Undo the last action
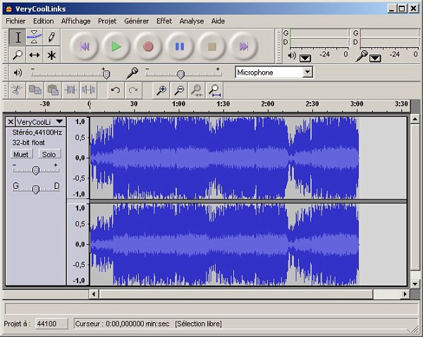 pos(116,90)
